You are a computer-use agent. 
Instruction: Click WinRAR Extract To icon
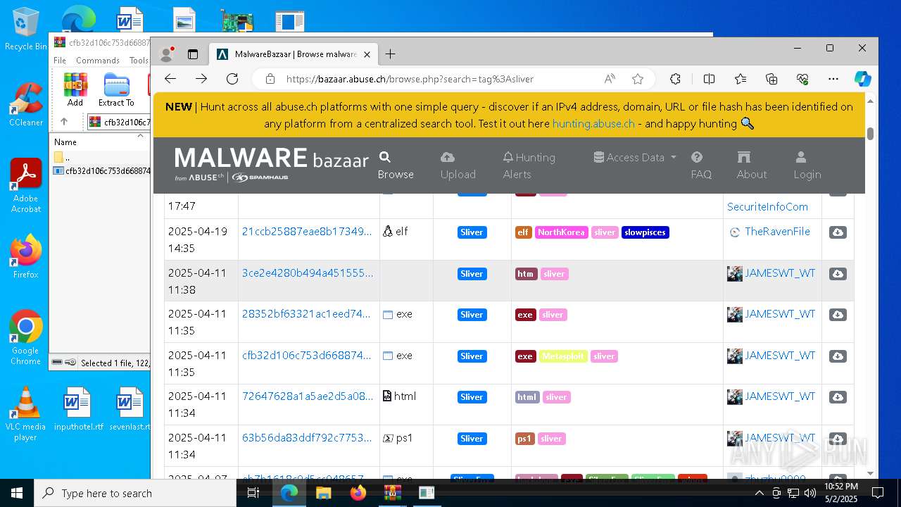pyautogui.click(x=116, y=89)
